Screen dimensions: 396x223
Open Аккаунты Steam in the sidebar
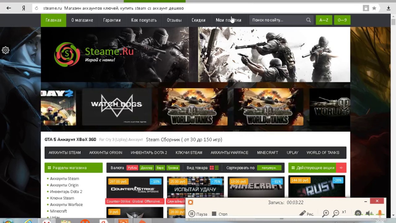[65, 179]
